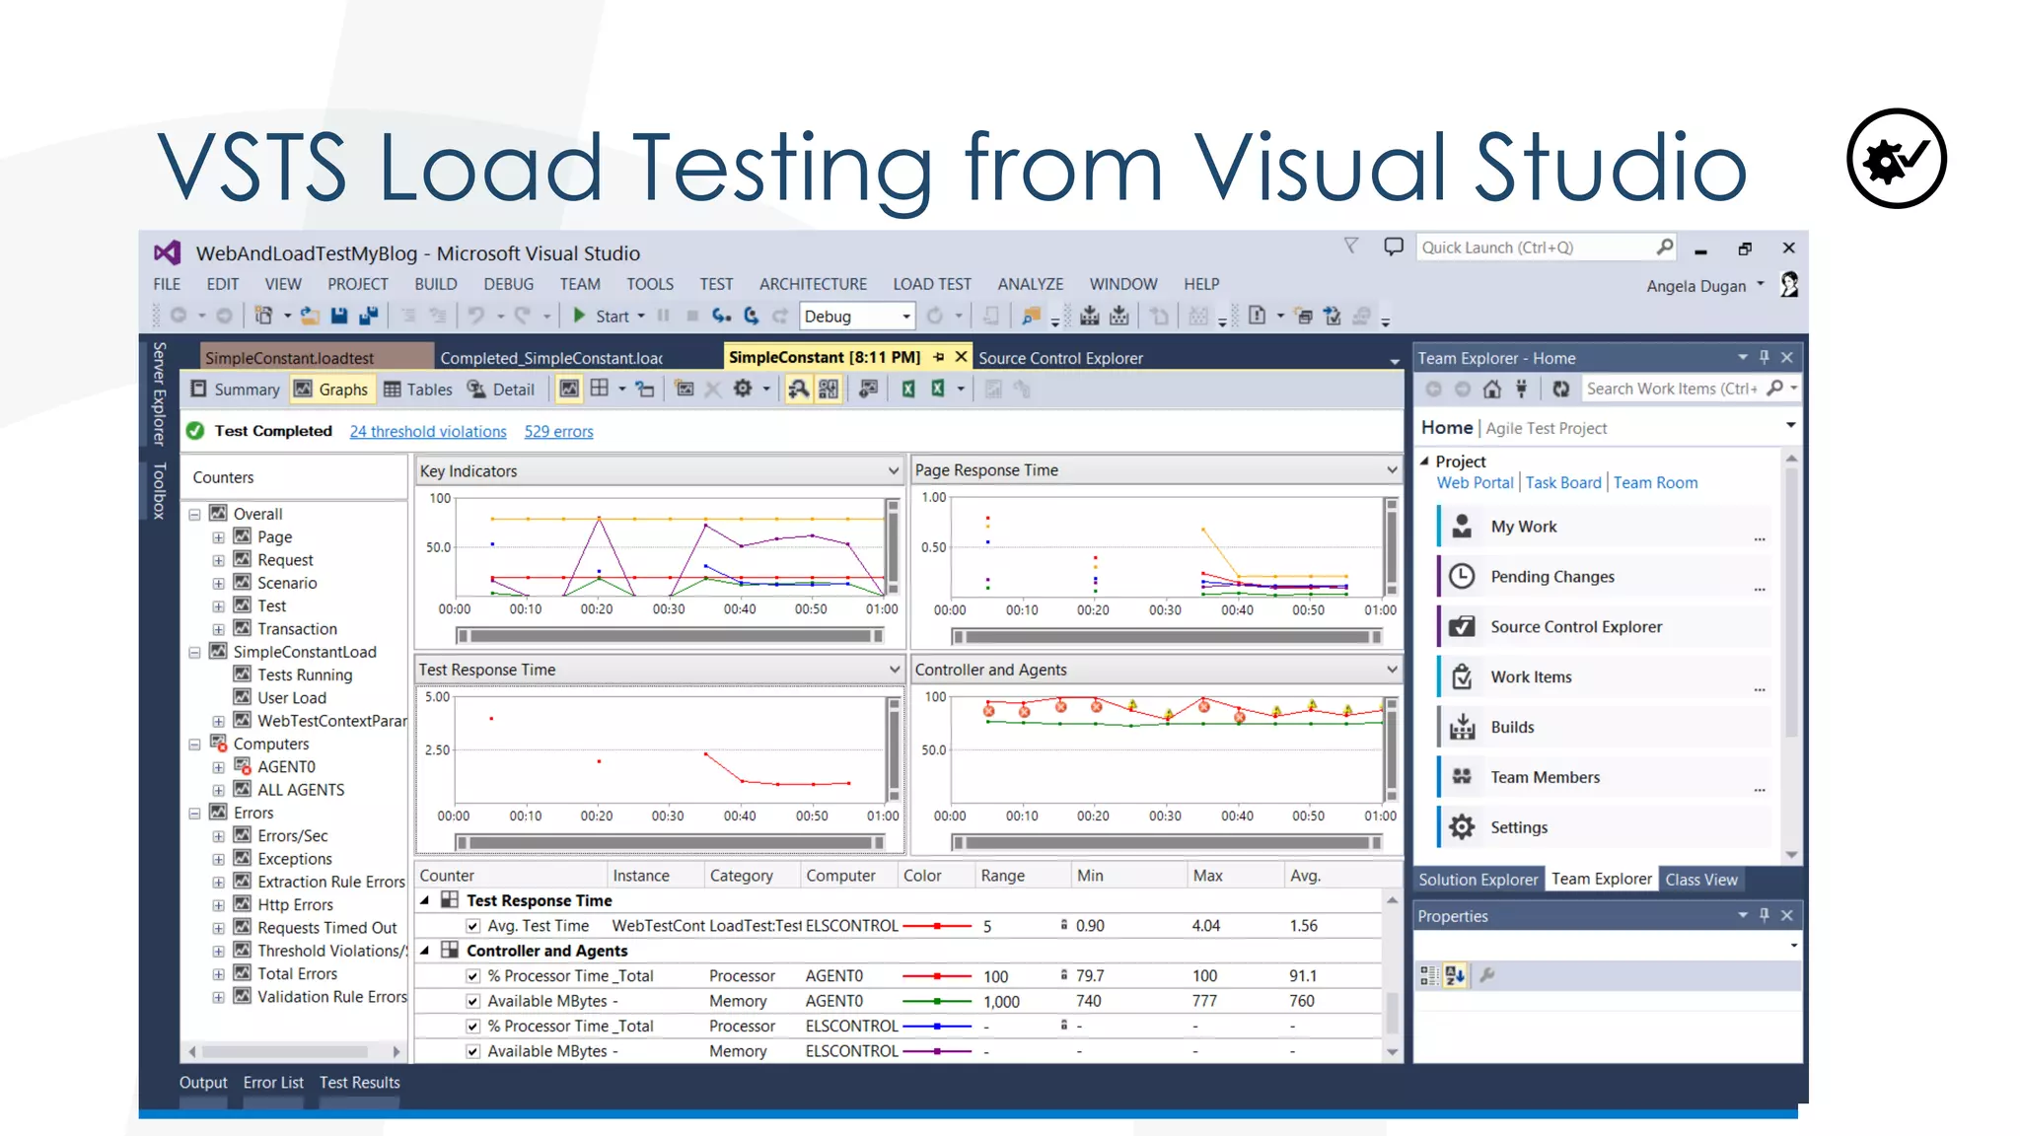Open the feedback speech bubble icon
This screenshot has height=1136, width=2020.
click(x=1394, y=247)
